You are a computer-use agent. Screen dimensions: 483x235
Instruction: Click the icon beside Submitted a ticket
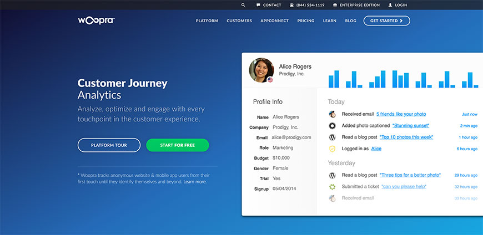[332, 187]
